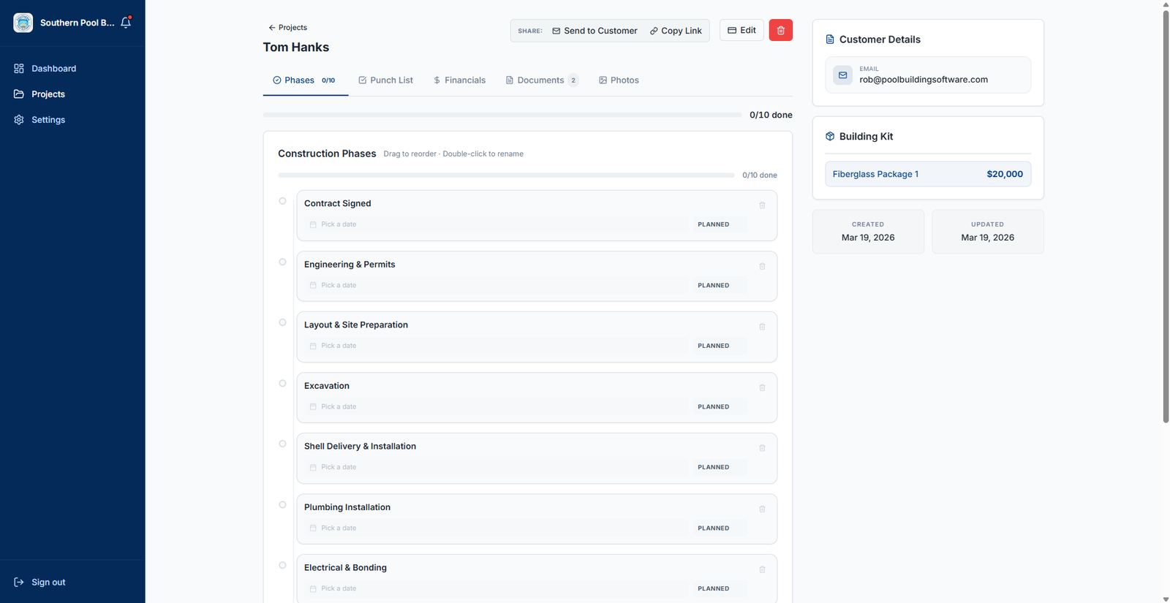Click trash icon for Excavation phase

click(762, 387)
